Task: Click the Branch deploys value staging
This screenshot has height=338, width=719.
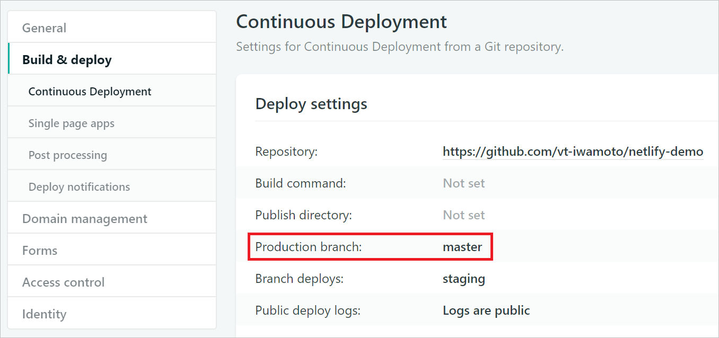Action: pyautogui.click(x=463, y=278)
